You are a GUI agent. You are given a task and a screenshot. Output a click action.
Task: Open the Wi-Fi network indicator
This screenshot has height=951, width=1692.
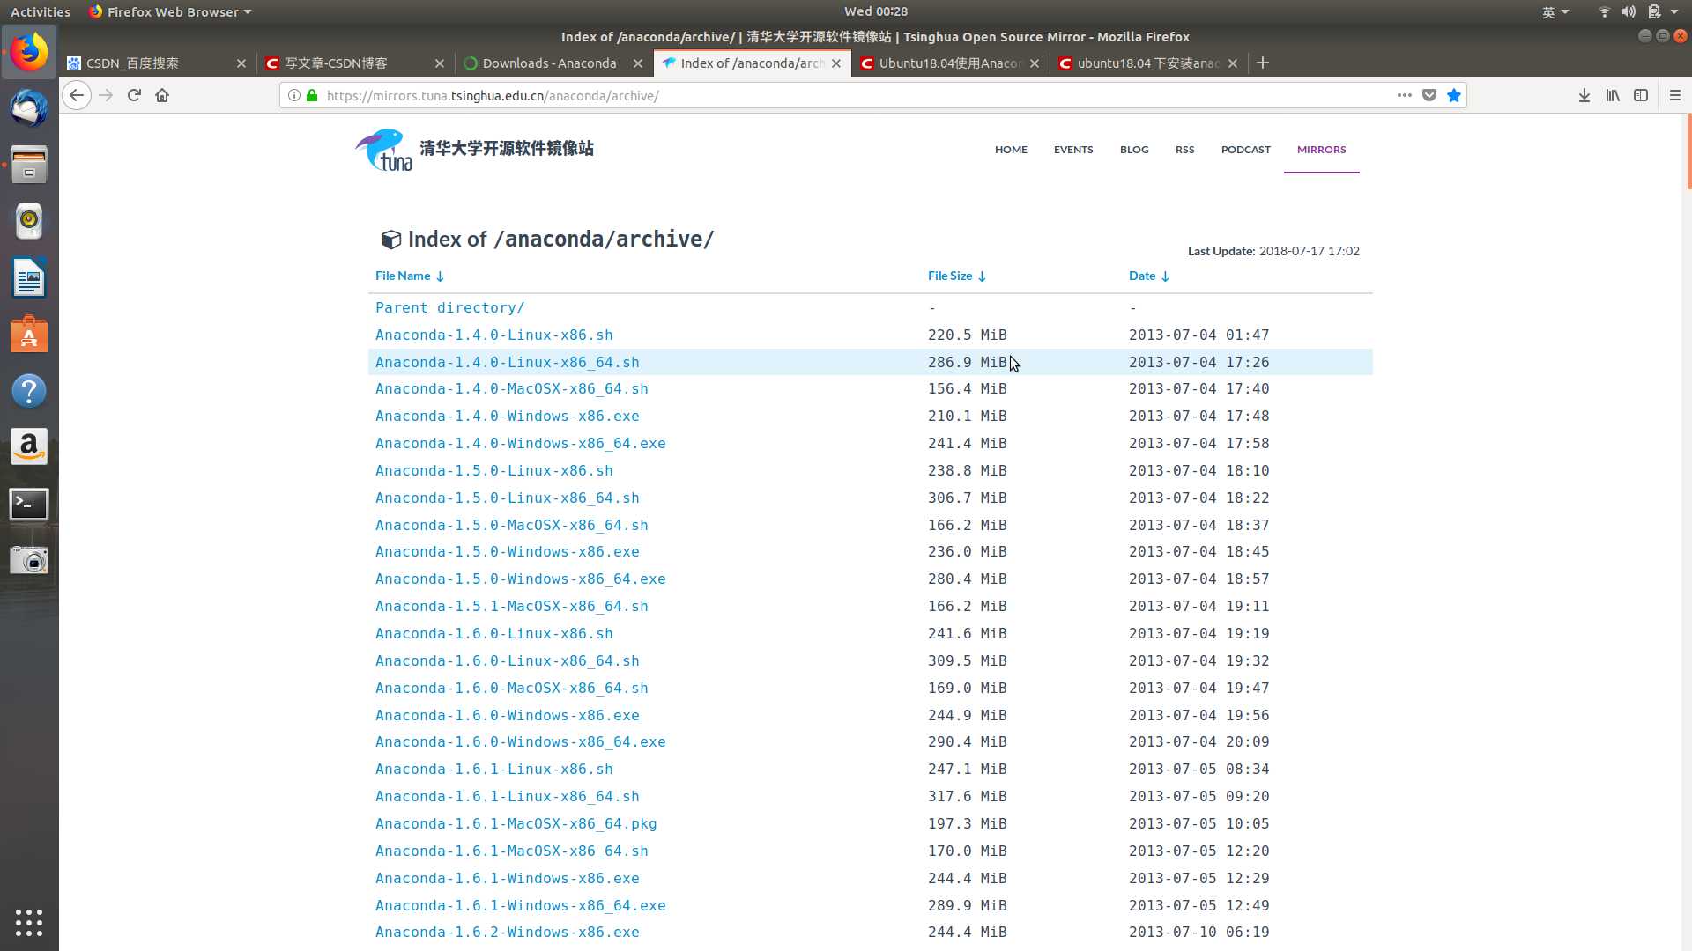(1604, 11)
